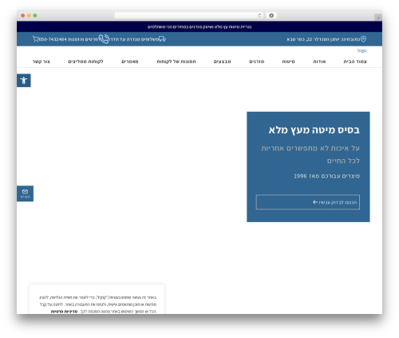Click the browser extension icon beside address bar
This screenshot has height=338, width=399.
click(x=271, y=16)
